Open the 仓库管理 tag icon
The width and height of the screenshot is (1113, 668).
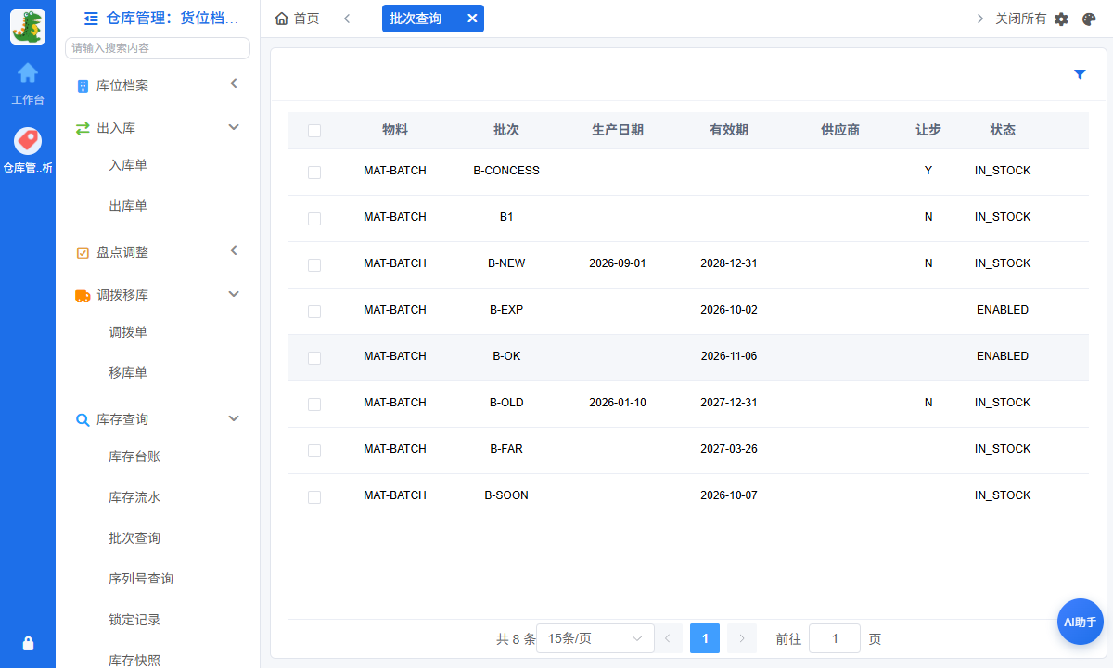pos(28,141)
